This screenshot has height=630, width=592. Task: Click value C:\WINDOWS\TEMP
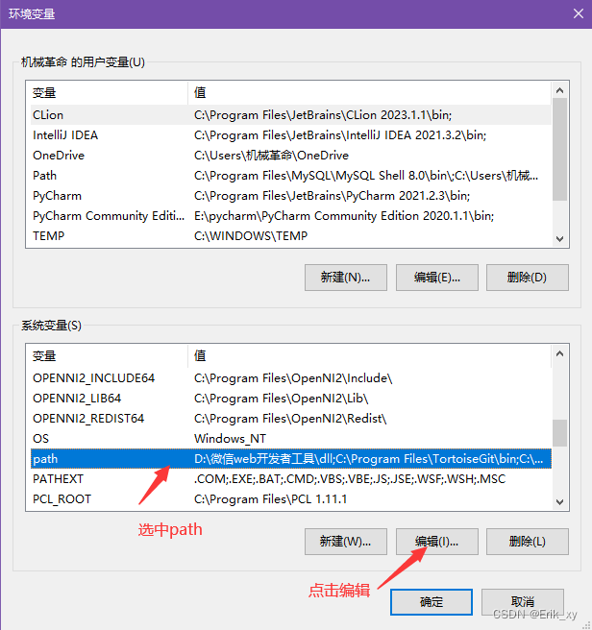pyautogui.click(x=251, y=236)
